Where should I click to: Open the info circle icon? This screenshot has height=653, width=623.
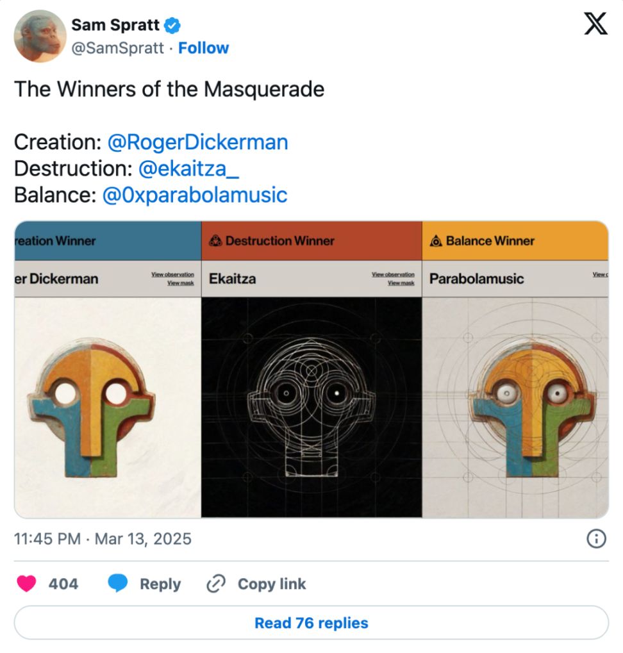pos(596,538)
